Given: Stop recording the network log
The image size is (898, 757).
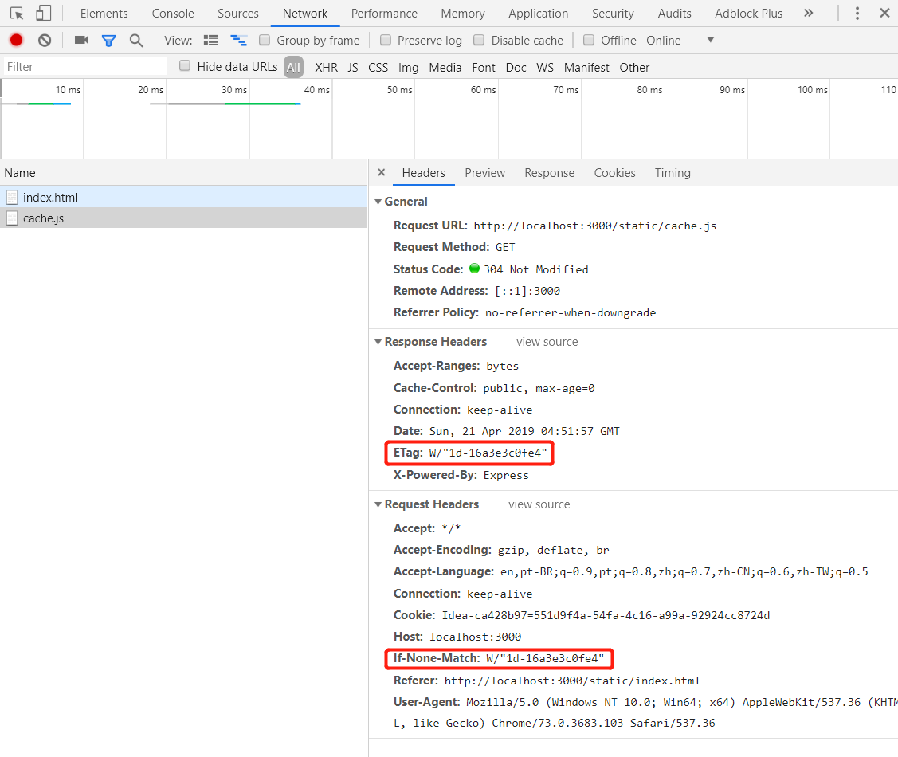Looking at the screenshot, I should click(x=16, y=40).
